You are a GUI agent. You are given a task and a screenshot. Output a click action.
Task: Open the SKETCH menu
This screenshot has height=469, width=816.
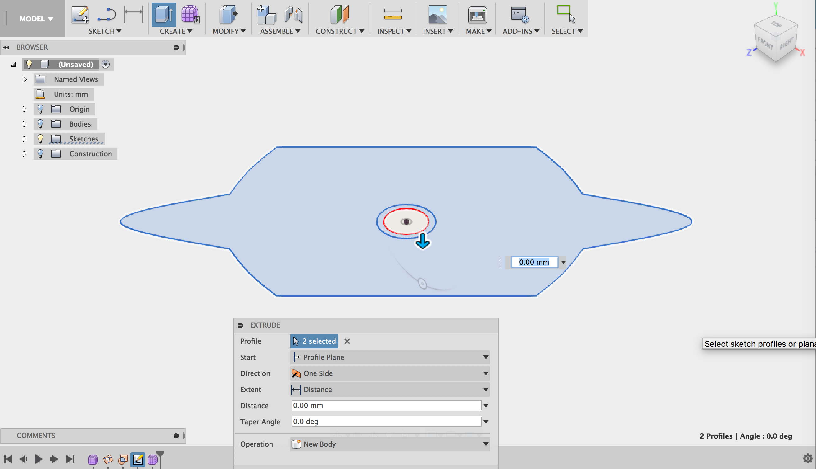coord(105,31)
